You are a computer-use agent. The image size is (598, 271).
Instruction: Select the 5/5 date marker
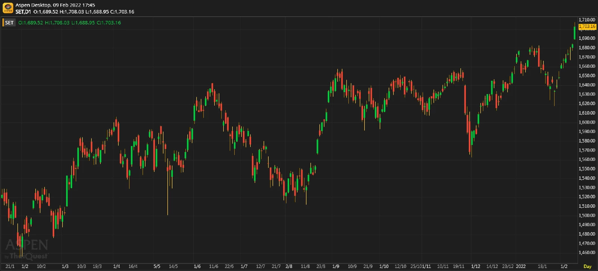(x=156, y=267)
